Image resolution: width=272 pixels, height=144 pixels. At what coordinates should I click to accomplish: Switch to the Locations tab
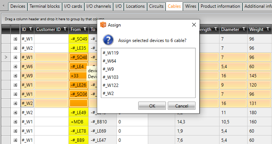point(135,6)
